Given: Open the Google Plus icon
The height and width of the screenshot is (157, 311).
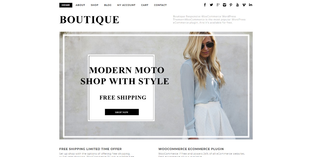Looking at the screenshot, I should pos(218,5).
